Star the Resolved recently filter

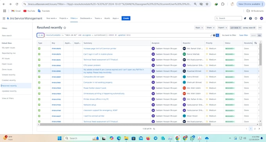65,28
